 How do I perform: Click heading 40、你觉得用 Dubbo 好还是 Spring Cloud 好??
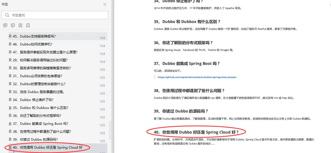pos(196,132)
